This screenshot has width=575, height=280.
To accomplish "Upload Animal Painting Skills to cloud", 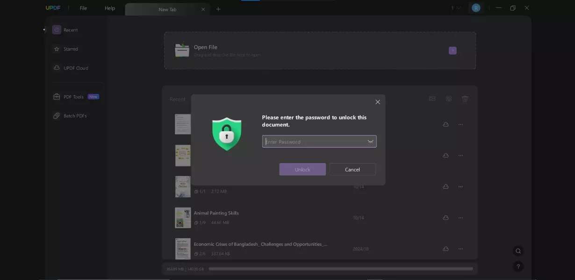I will (446, 217).
